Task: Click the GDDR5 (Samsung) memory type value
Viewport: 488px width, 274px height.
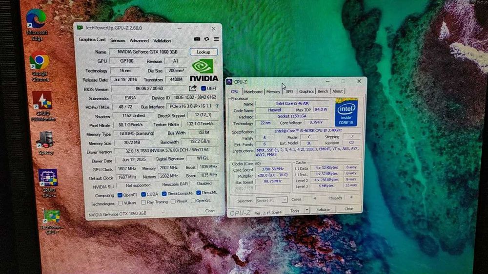Action: (137, 133)
